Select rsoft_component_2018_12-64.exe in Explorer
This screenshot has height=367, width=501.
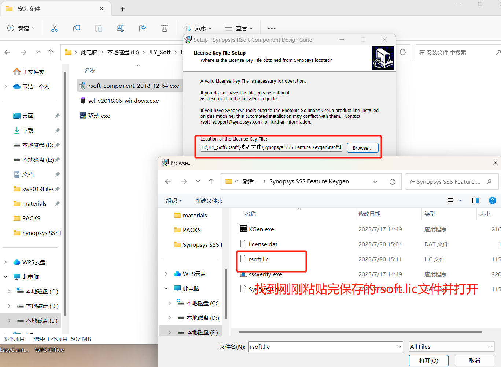[x=133, y=86]
